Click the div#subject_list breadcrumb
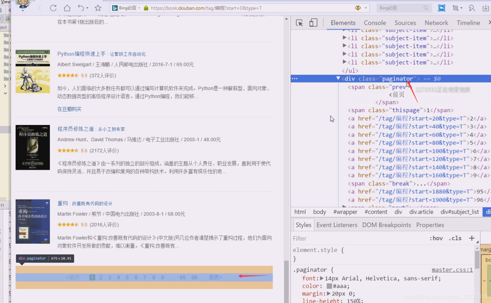The image size is (491, 303). (x=460, y=212)
